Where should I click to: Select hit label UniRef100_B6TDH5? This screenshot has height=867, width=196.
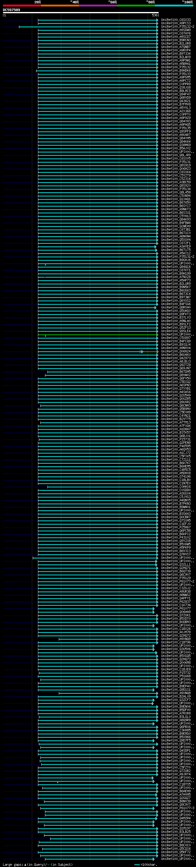(x=176, y=372)
